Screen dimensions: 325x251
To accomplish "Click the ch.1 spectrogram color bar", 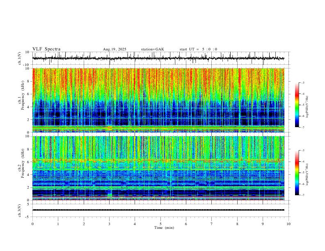I will tap(297, 105).
